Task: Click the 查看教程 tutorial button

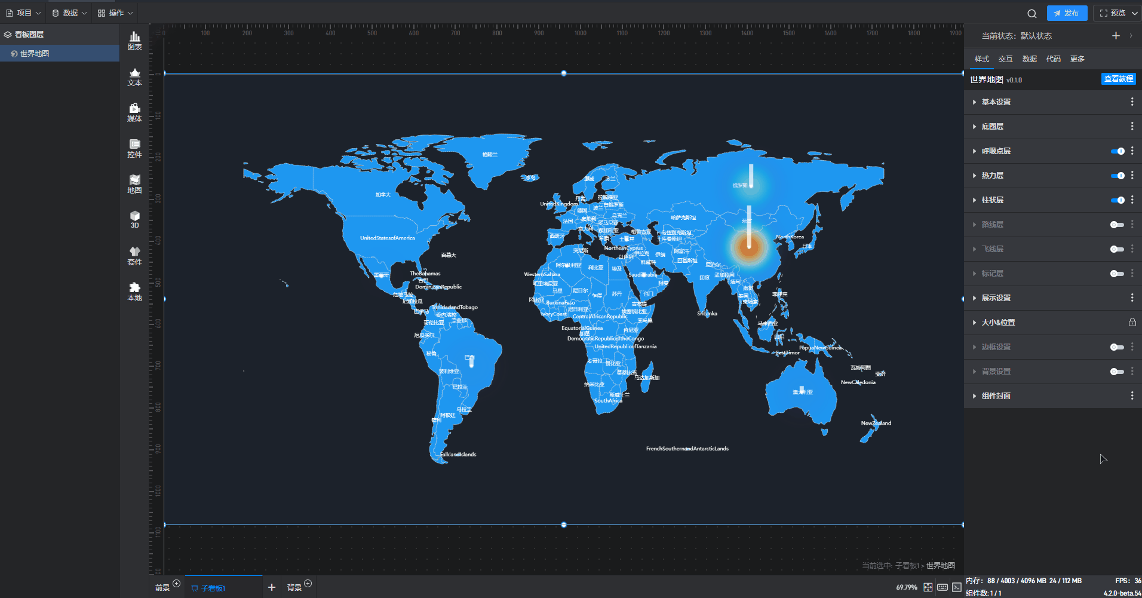Action: (x=1118, y=79)
